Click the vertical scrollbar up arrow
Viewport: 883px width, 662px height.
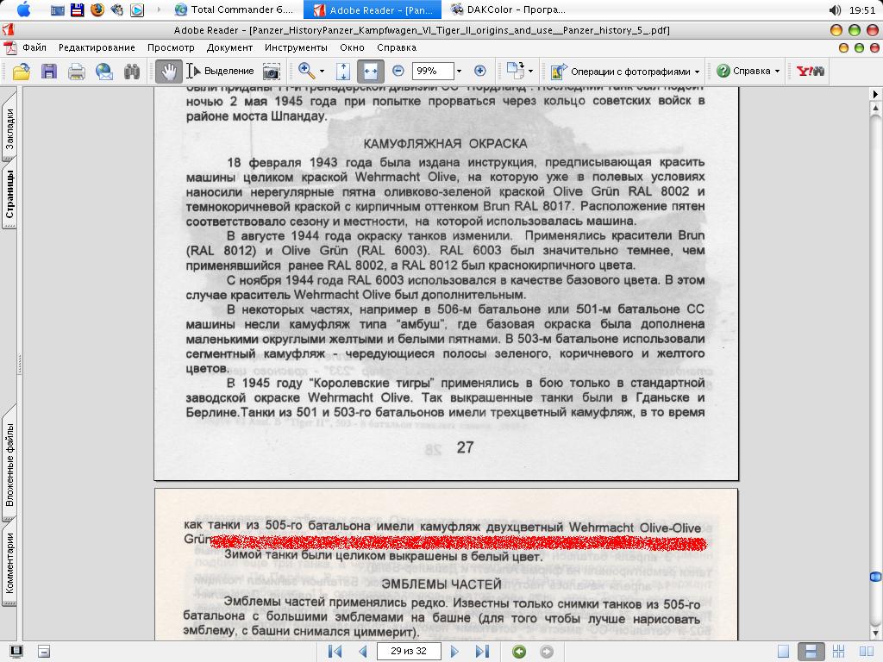tap(876, 107)
